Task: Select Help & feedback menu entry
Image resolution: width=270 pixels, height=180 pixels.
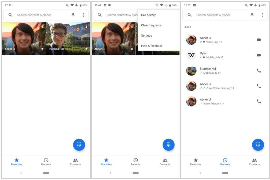Action: [152, 46]
